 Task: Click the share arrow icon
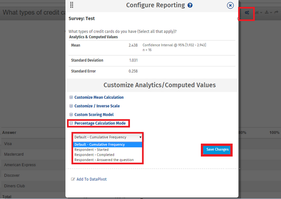click(276, 13)
